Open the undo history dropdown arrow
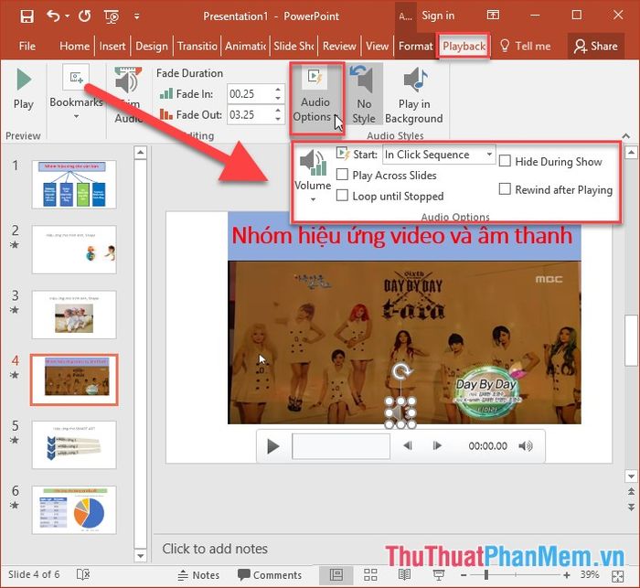This screenshot has height=588, width=640. pos(68,16)
